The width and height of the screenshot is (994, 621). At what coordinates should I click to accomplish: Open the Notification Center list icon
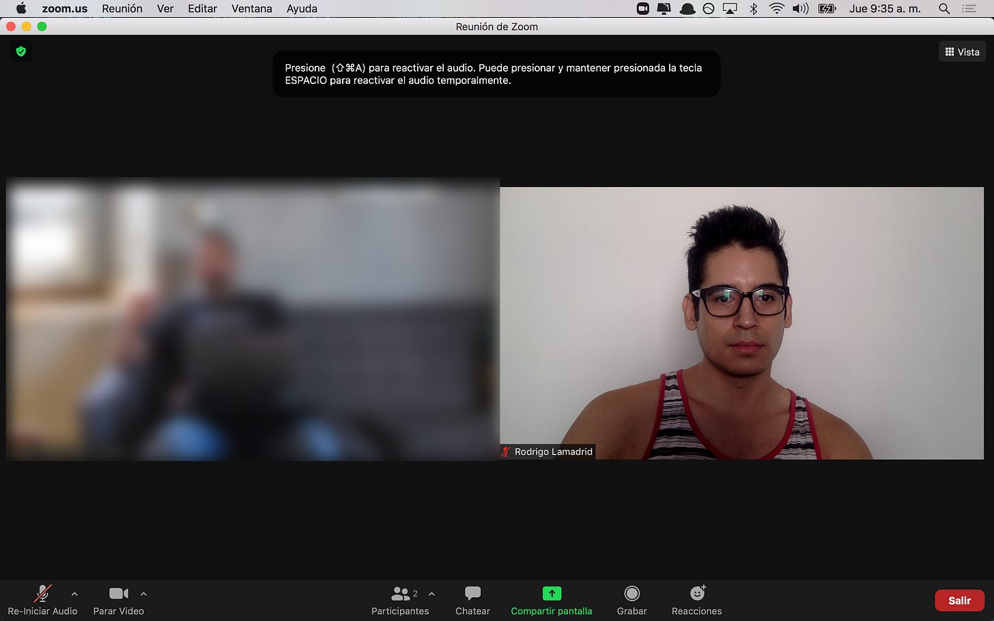pyautogui.click(x=969, y=9)
